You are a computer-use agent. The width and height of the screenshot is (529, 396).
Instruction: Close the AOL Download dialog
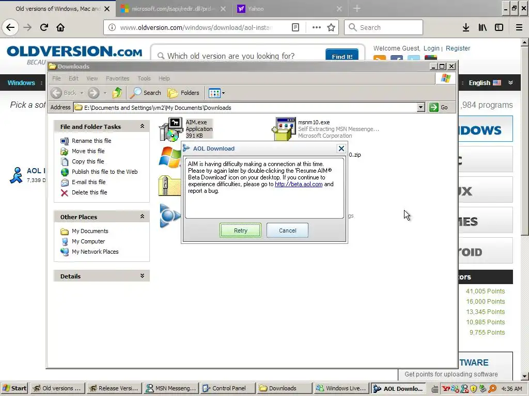coord(341,148)
